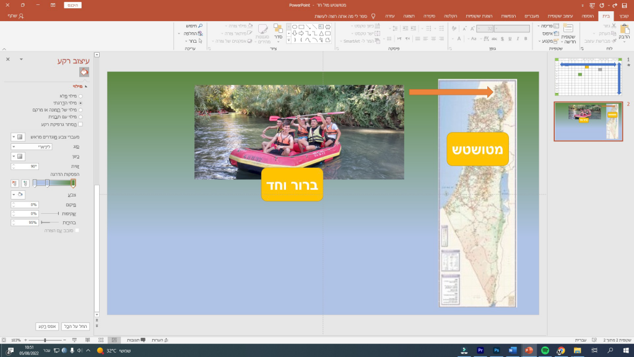The width and height of the screenshot is (634, 357).
Task: Click the New Slide (שקופית חדשה) icon
Action: click(568, 29)
